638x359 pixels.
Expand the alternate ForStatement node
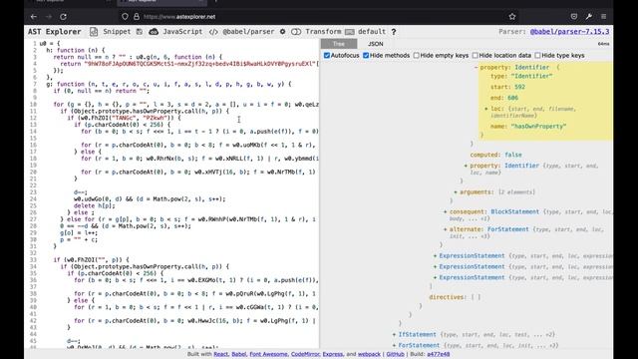[x=446, y=229]
